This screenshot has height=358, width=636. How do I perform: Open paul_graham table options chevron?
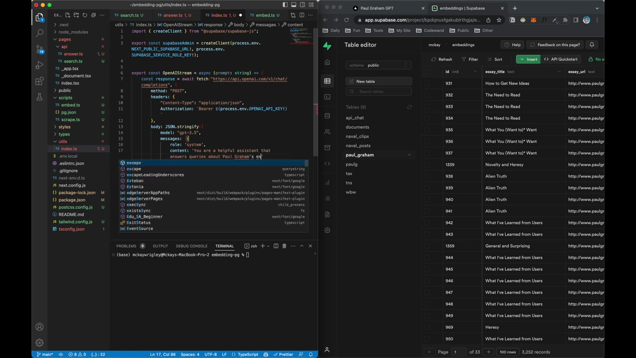point(409,155)
